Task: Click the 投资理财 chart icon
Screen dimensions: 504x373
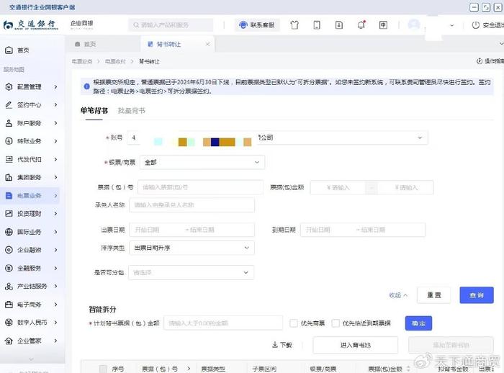Action: 9,214
